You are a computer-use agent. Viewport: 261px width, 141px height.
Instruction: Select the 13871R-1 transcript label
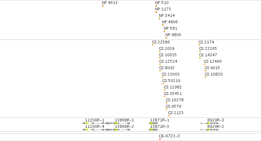(x=159, y=120)
